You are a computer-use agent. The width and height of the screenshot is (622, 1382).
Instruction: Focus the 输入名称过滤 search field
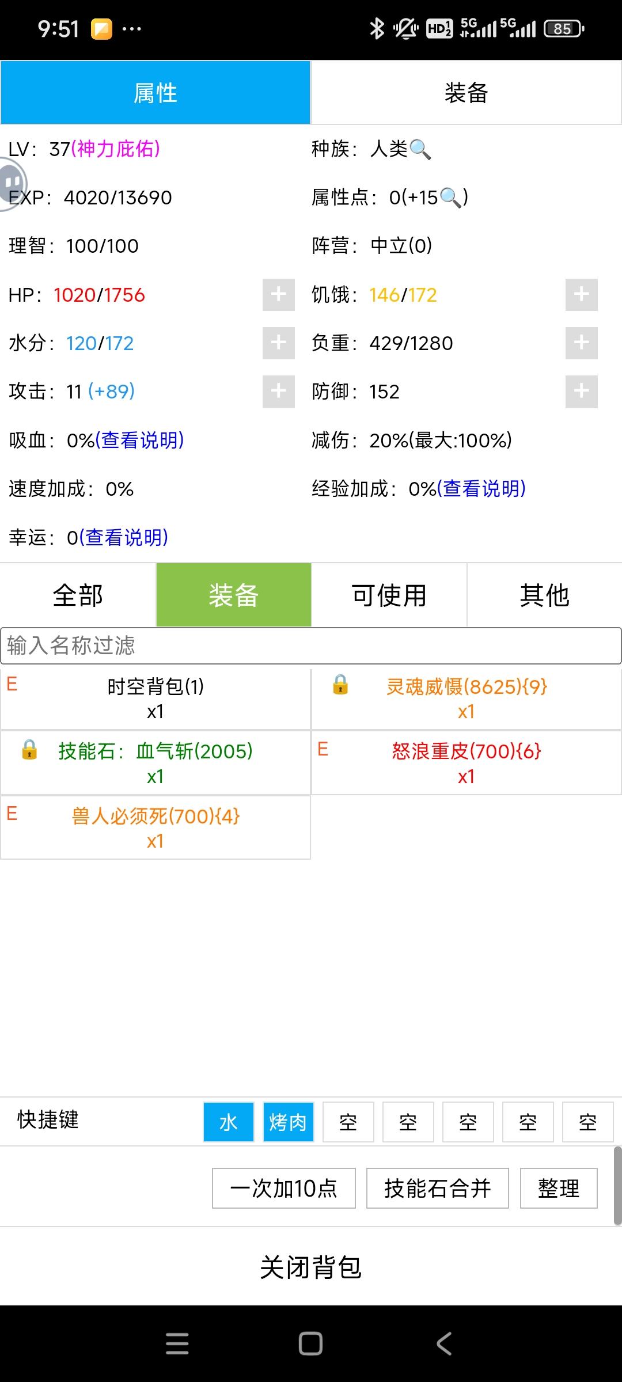(311, 646)
